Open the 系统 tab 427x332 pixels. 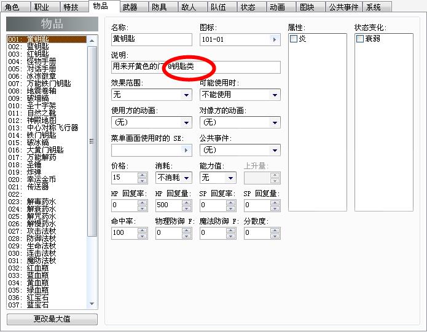(x=377, y=7)
